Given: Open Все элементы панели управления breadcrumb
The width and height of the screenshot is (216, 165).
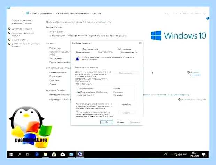Looking at the screenshot, I should tap(72, 14).
